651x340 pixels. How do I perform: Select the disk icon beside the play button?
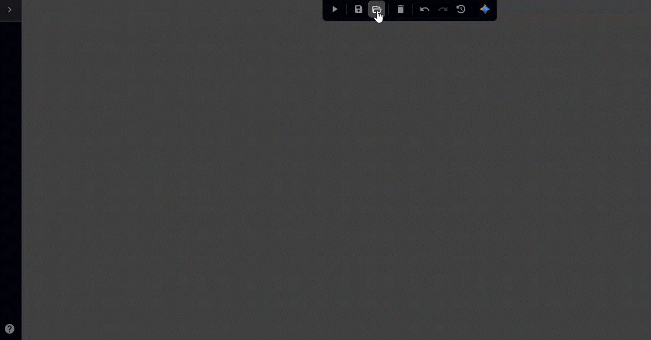(x=359, y=9)
